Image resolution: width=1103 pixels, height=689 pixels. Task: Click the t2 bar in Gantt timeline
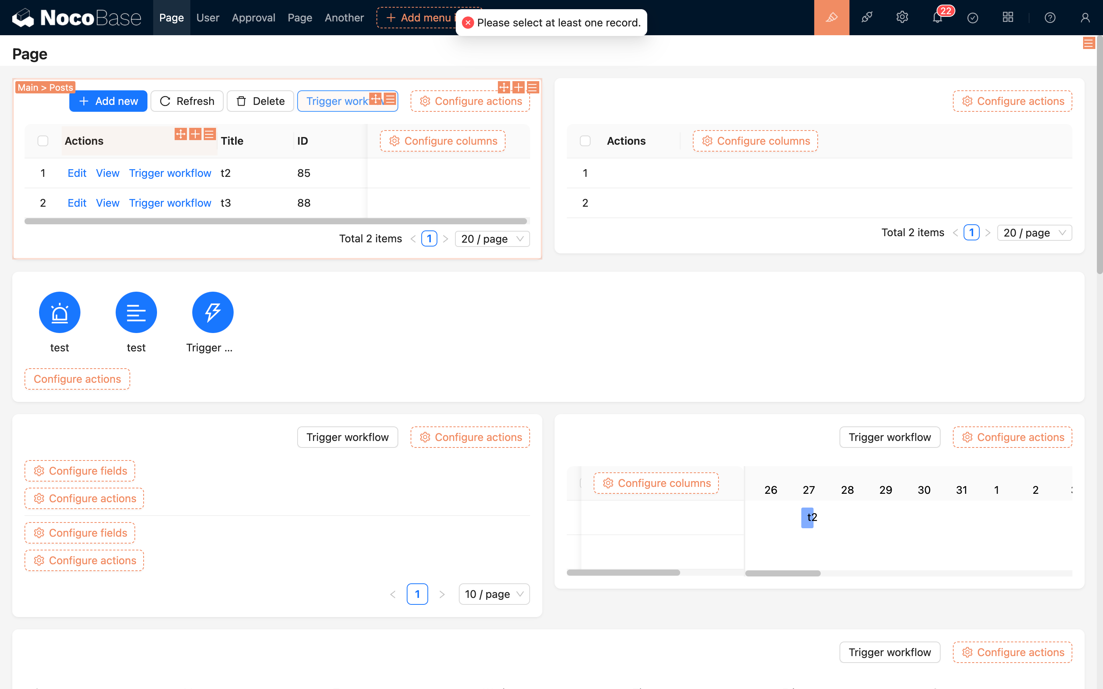pyautogui.click(x=807, y=517)
